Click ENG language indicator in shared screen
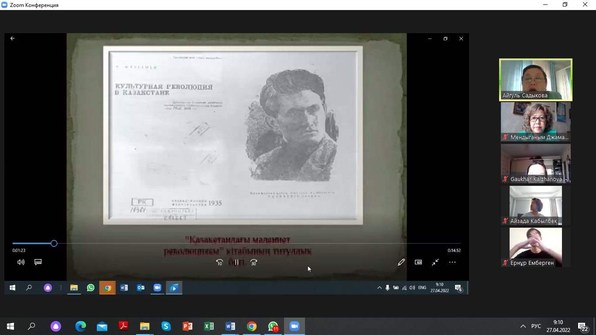 coord(422,288)
